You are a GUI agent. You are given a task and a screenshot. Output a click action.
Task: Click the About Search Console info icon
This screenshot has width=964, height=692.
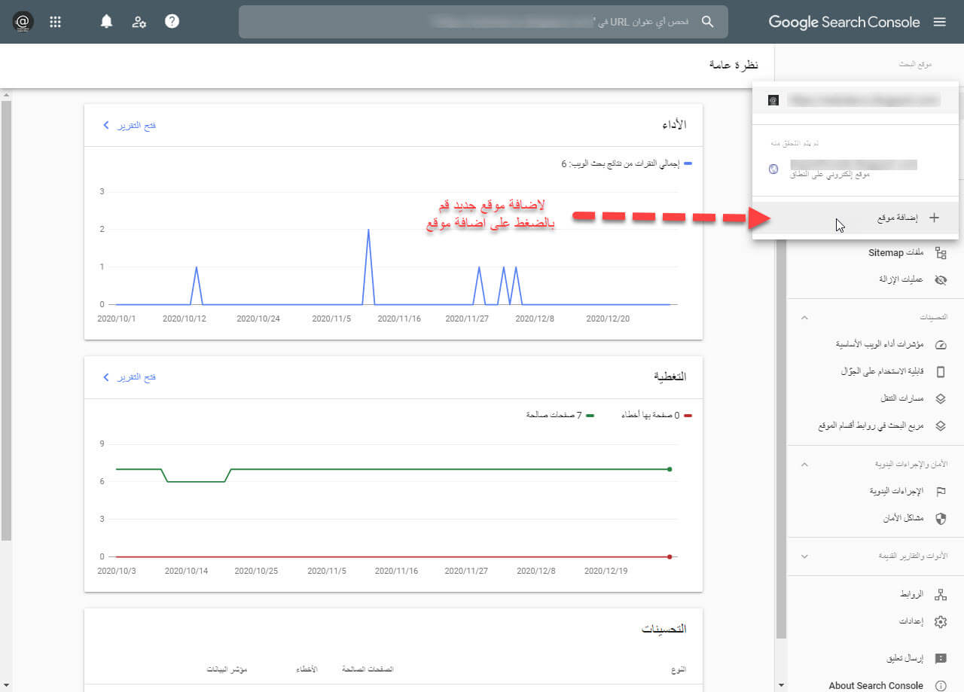pos(940,685)
